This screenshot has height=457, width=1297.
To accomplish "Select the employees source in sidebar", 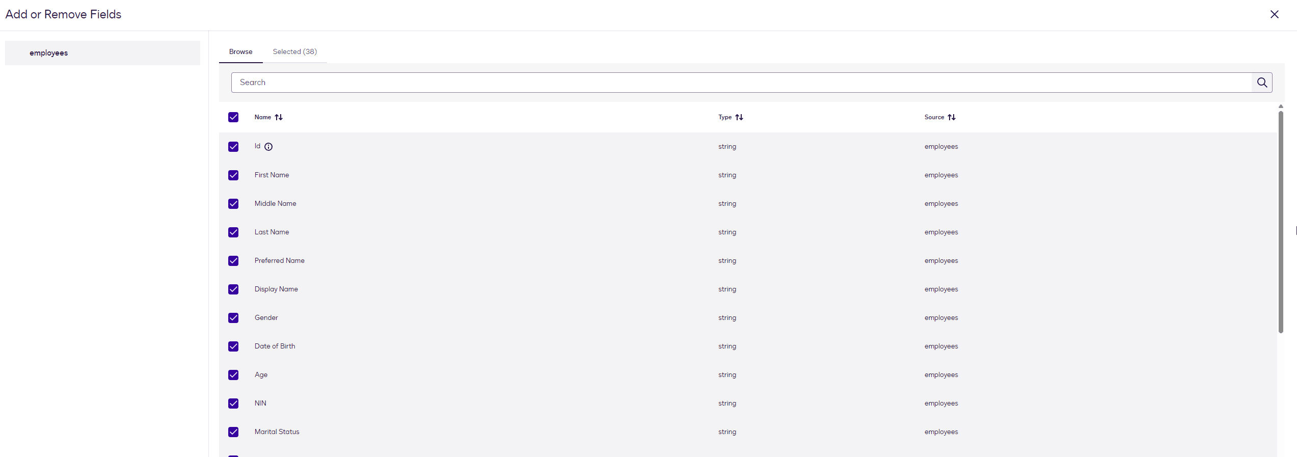I will (x=49, y=53).
